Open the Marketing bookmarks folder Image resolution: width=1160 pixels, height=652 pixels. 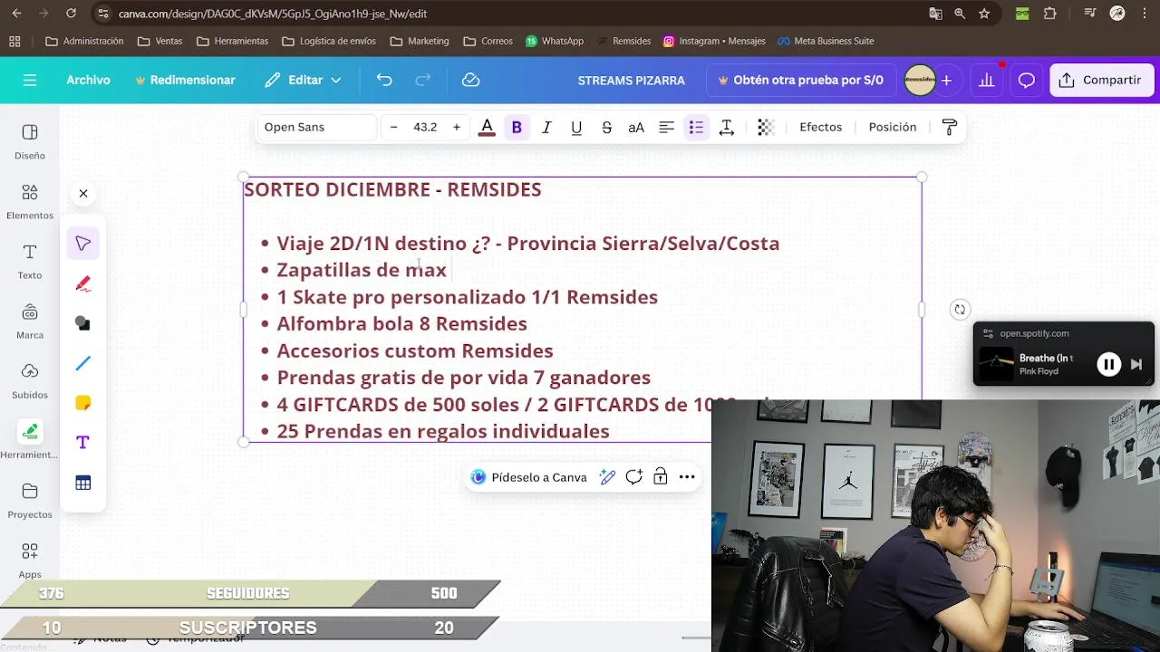point(419,41)
